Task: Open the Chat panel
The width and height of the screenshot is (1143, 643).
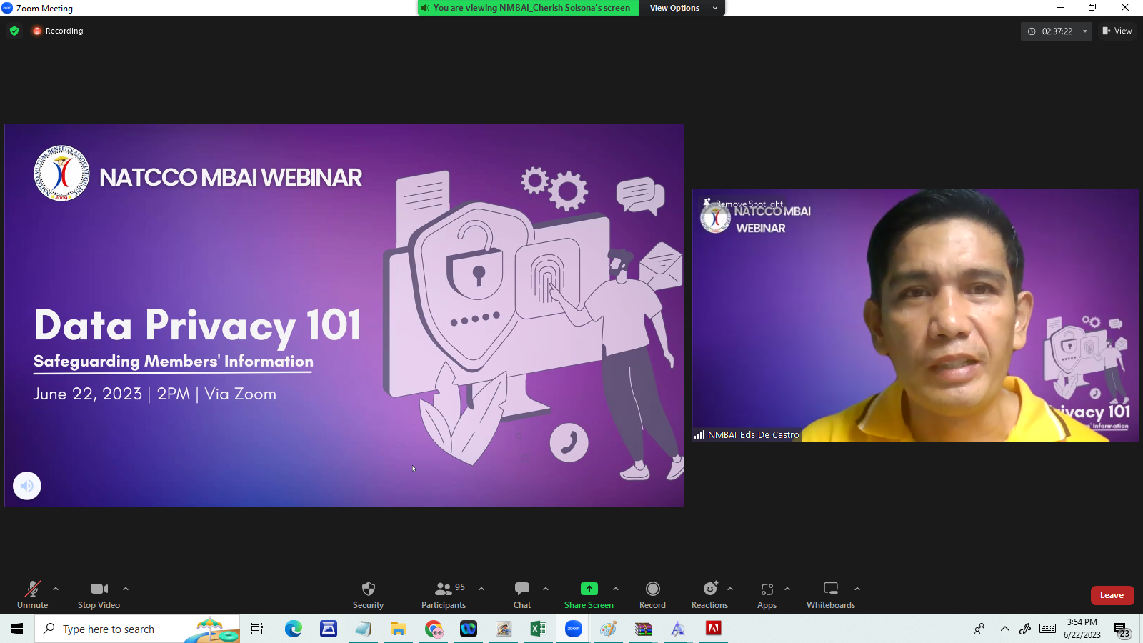Action: coord(522,594)
